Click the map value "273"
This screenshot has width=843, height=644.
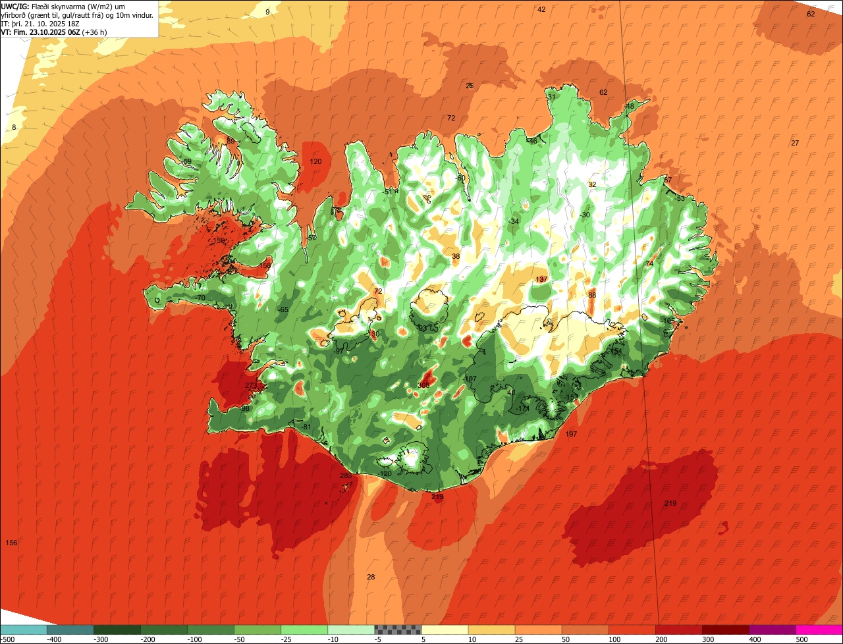click(x=251, y=385)
